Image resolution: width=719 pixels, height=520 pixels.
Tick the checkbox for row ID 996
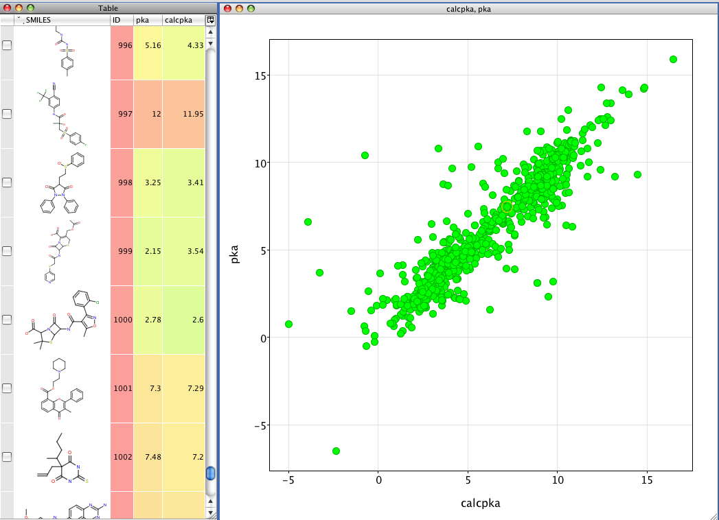pos(7,45)
